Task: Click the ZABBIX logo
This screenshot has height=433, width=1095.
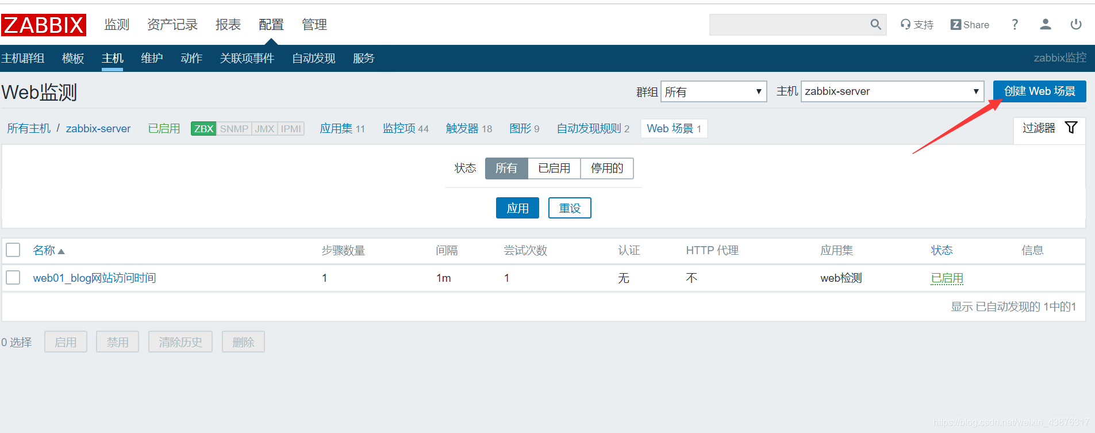Action: pos(44,25)
